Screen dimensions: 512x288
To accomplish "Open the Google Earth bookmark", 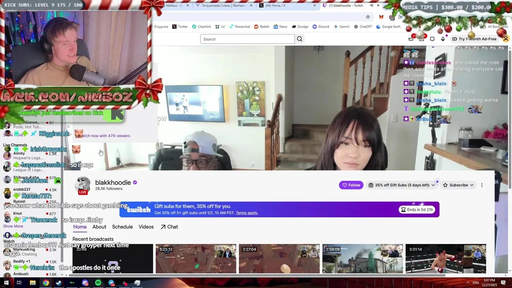I will [x=388, y=27].
